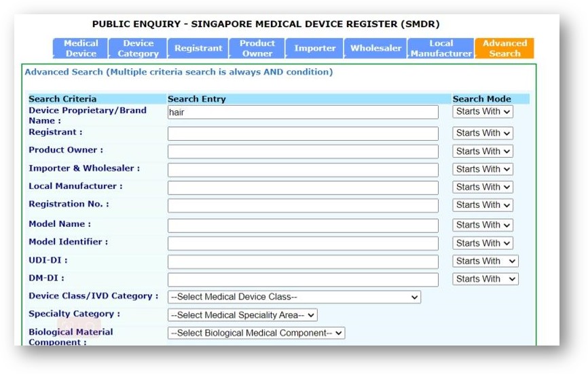This screenshot has height=374, width=588.
Task: Open the Medical Device tab
Action: [81, 48]
